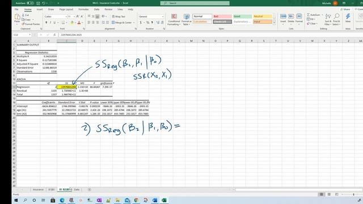Switch to Page Break Preview in status bar
The width and height of the screenshot is (363, 204).
(336, 194)
